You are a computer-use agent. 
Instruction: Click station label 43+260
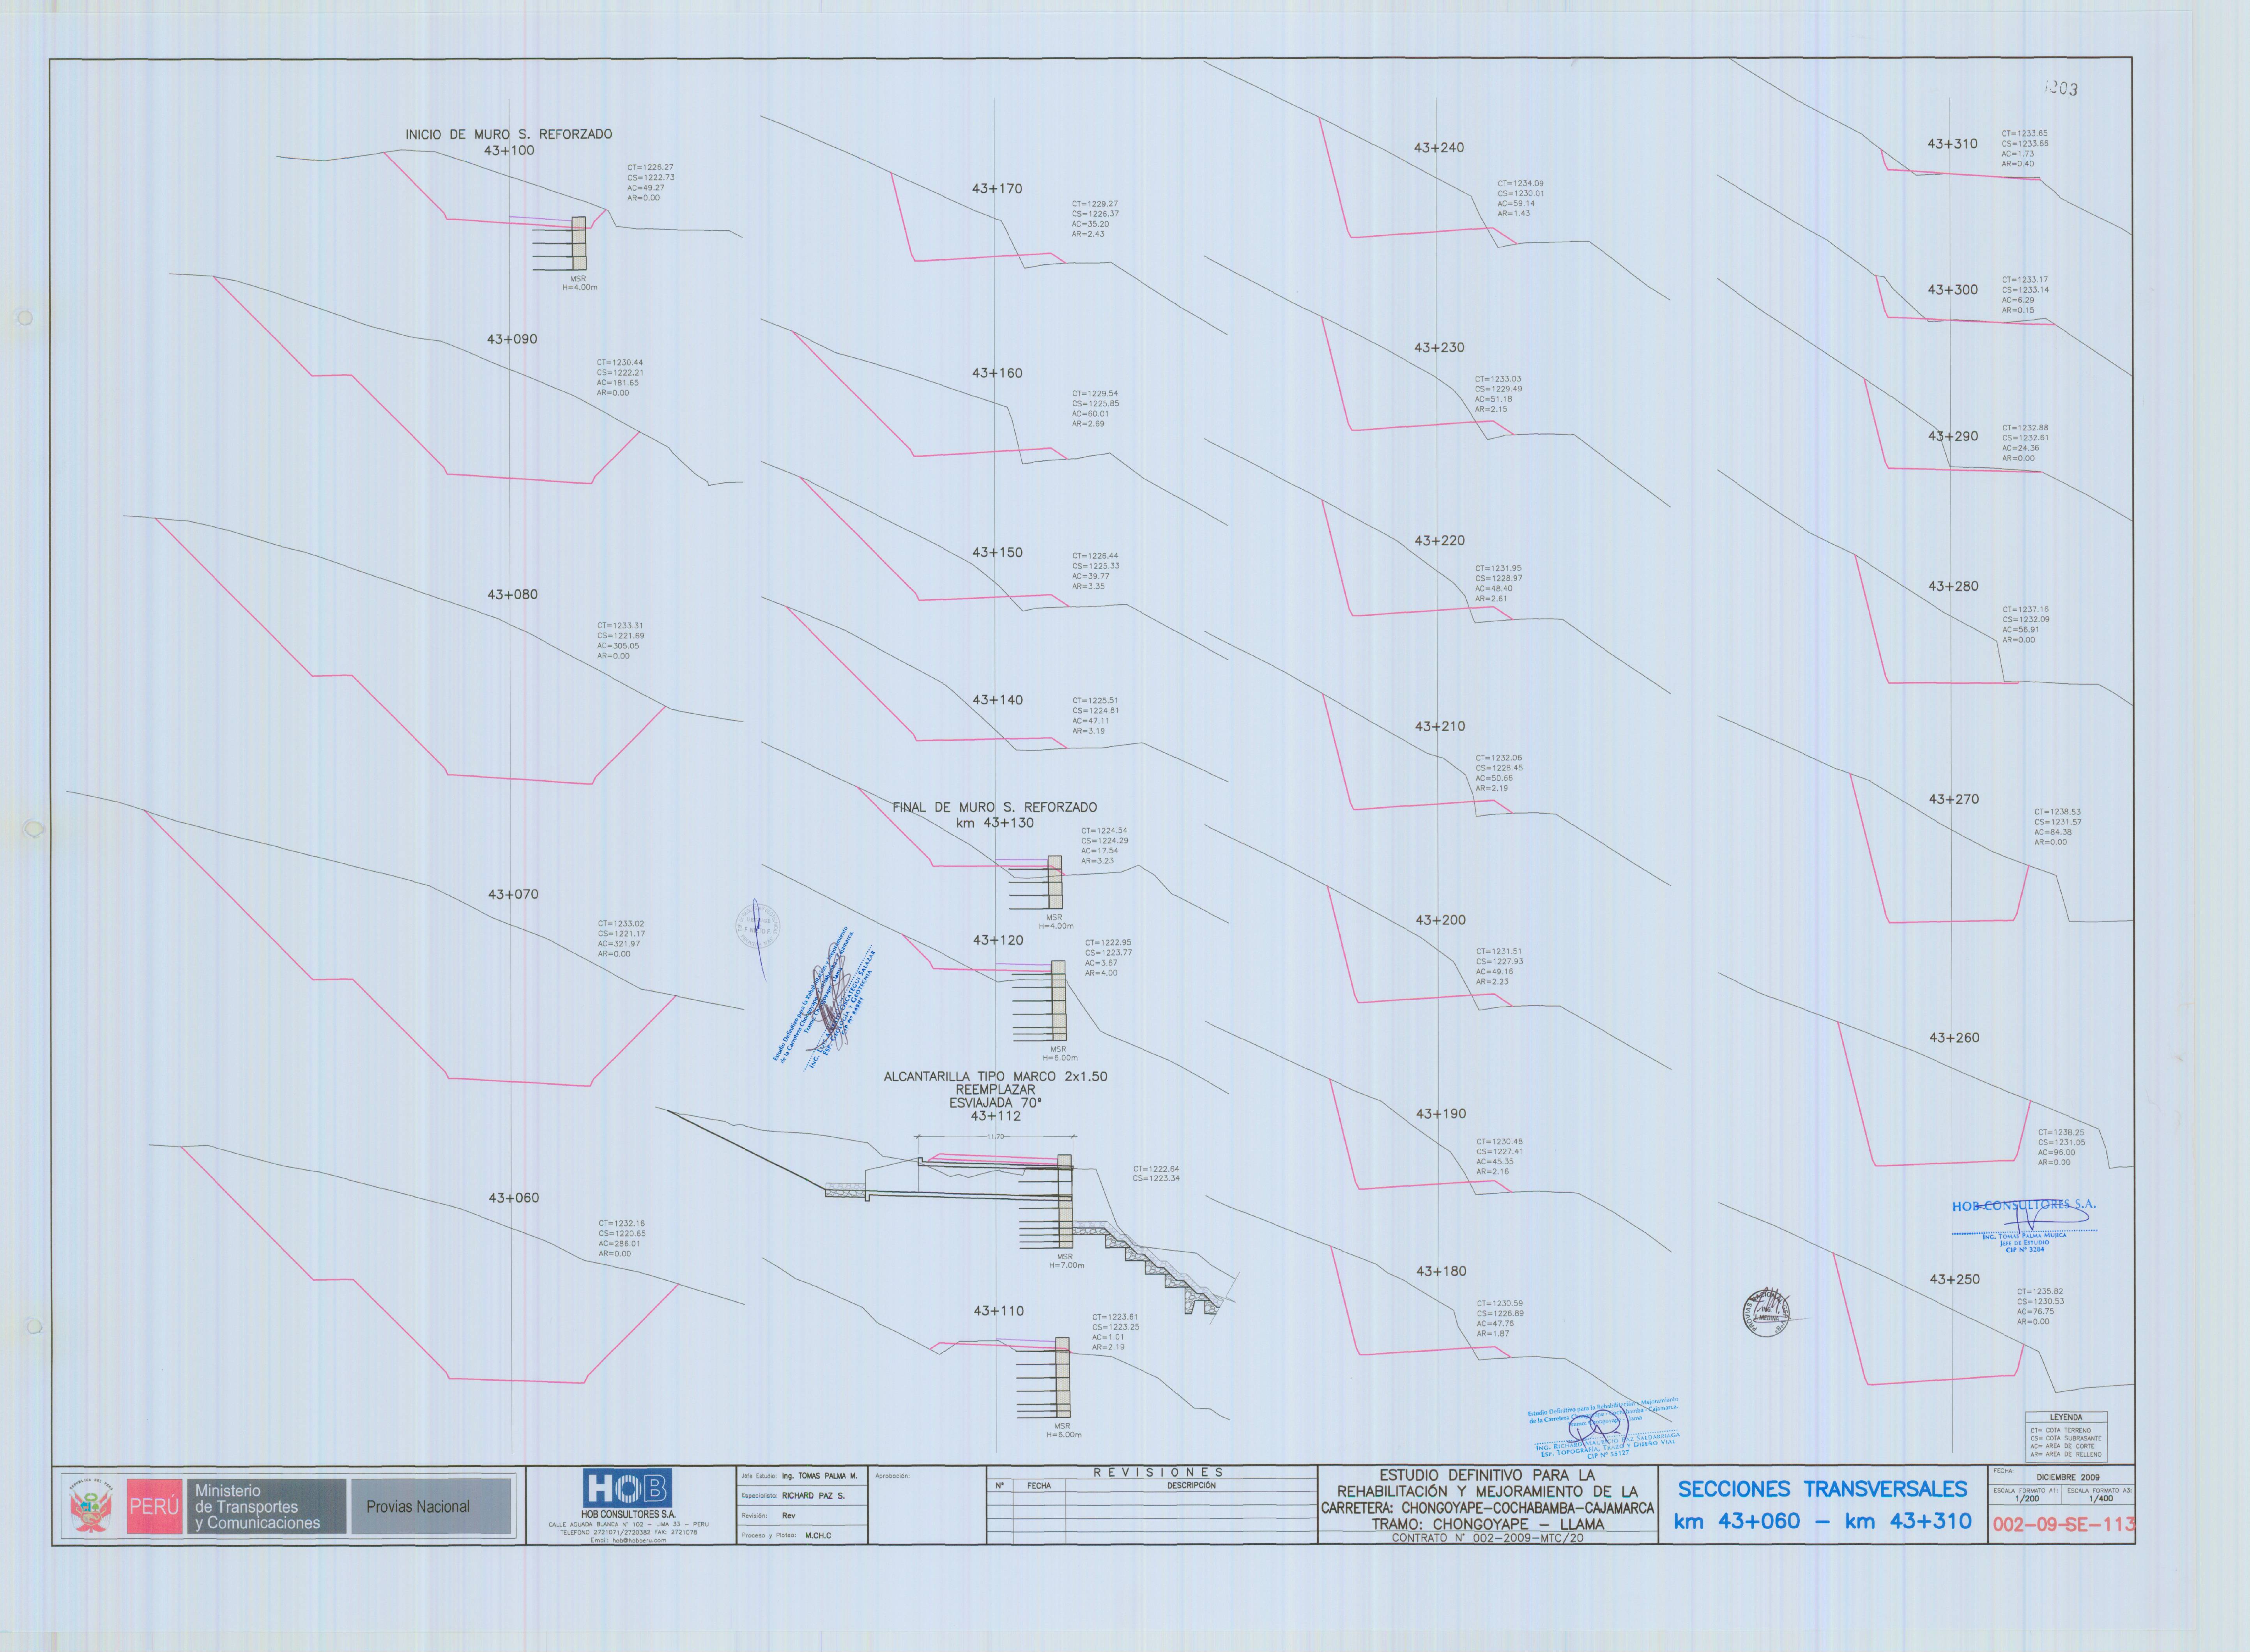pyautogui.click(x=1954, y=1038)
